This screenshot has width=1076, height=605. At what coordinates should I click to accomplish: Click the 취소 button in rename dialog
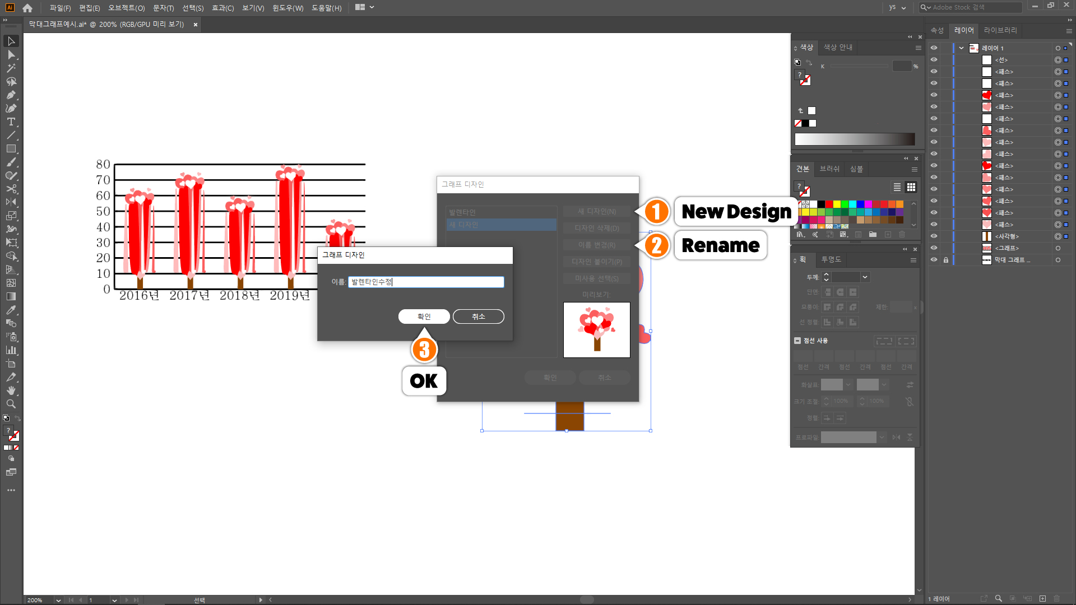pos(478,317)
